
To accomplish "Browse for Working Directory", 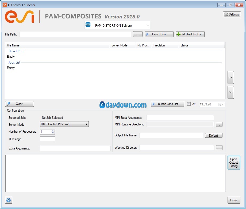I will pos(219,148).
